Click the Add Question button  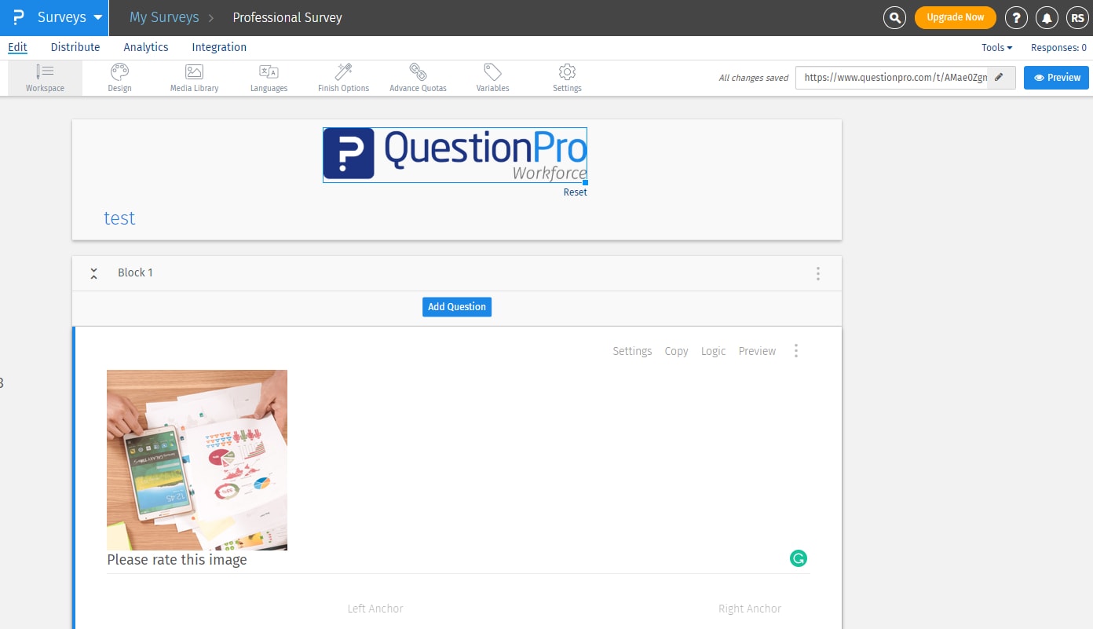[x=456, y=306]
